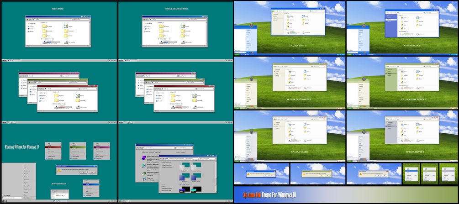Click No in Delete Multiple Items dialog
The height and width of the screenshot is (204, 459).
click(x=92, y=173)
